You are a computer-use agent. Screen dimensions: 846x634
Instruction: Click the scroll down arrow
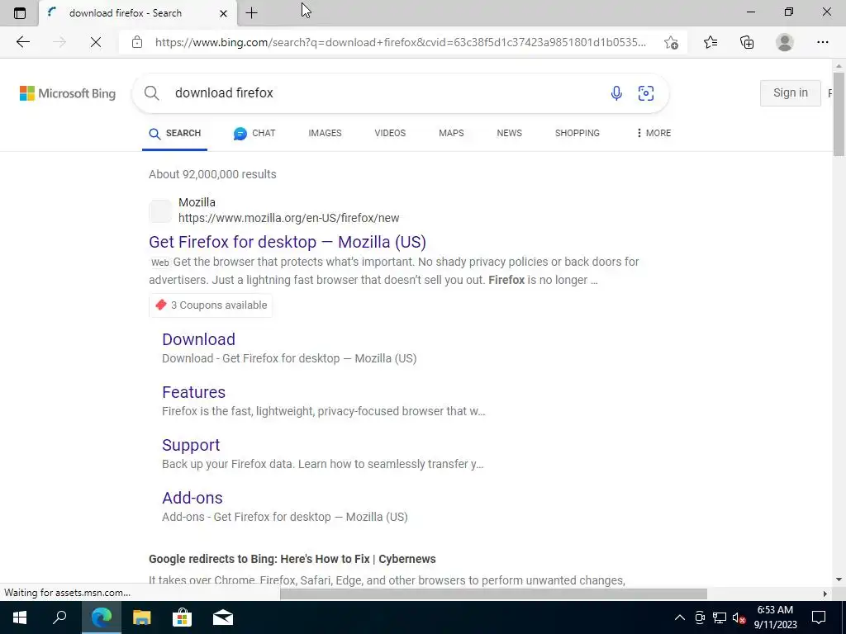(839, 580)
